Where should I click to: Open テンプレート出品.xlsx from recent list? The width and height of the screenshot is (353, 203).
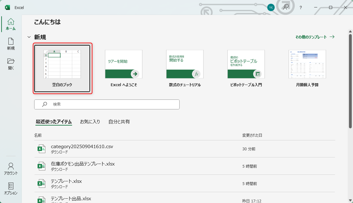pyautogui.click(x=185, y=198)
